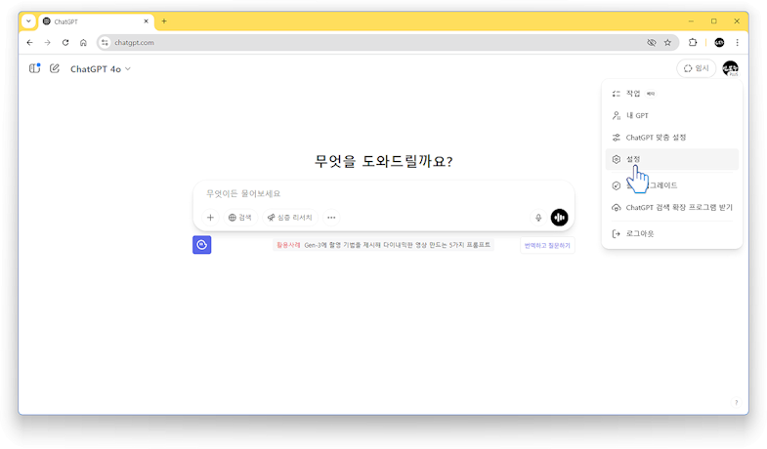Attach a file using plus button
The width and height of the screenshot is (767, 449).
[210, 218]
